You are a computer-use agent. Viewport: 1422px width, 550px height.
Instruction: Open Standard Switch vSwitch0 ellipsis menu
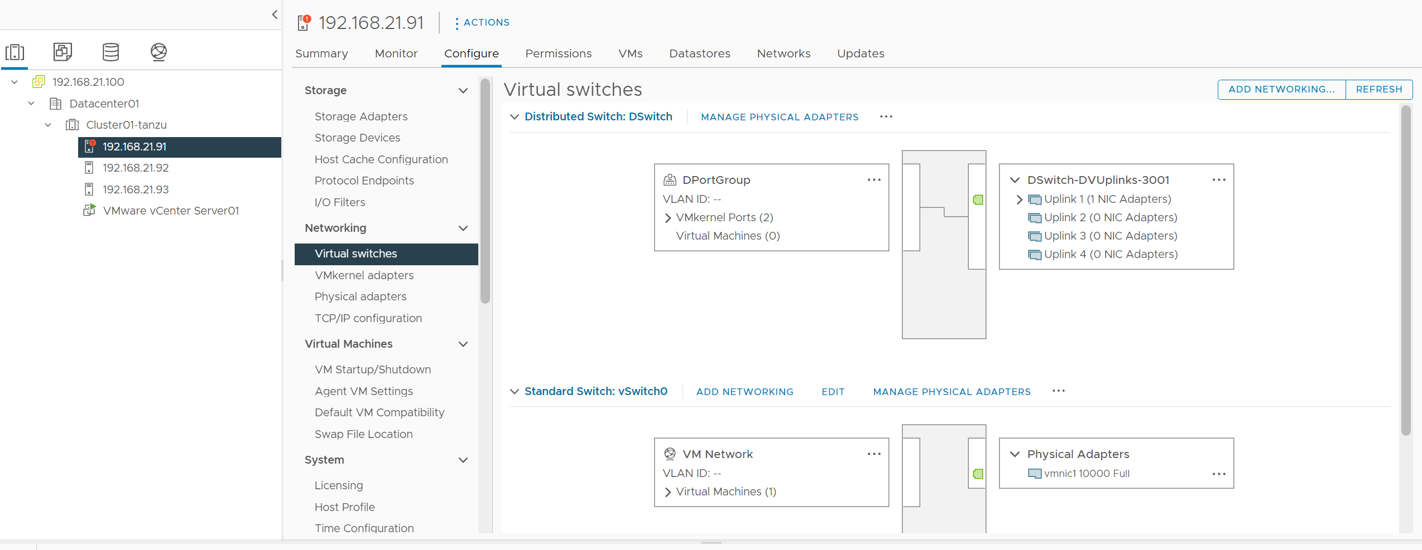pyautogui.click(x=1059, y=391)
